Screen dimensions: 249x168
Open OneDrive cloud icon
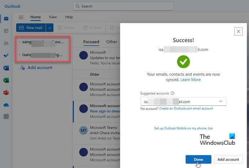tap(6, 105)
